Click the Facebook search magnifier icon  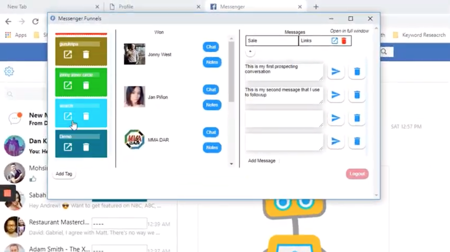384,52
